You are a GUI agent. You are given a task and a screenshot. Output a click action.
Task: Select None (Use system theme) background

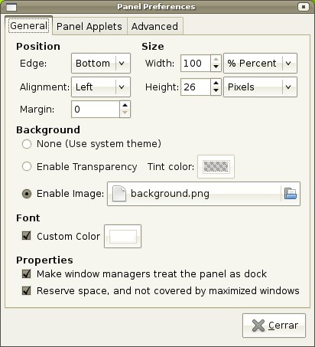(27, 144)
